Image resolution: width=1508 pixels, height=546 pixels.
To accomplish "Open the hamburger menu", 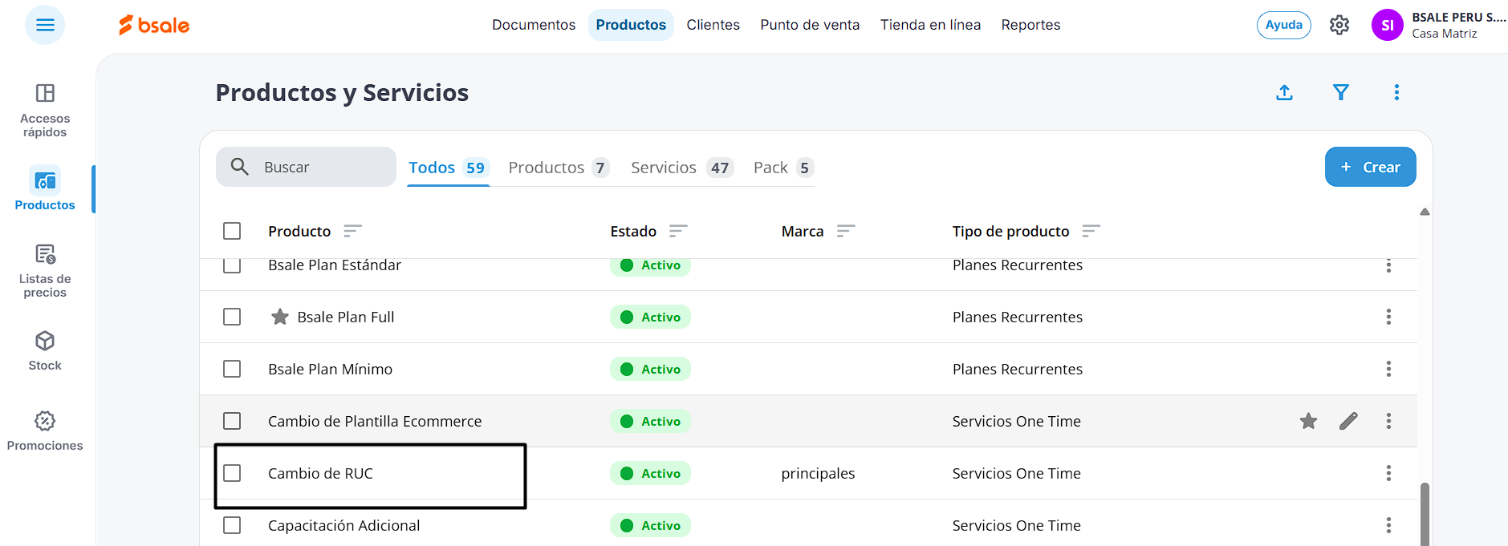I will 45,25.
